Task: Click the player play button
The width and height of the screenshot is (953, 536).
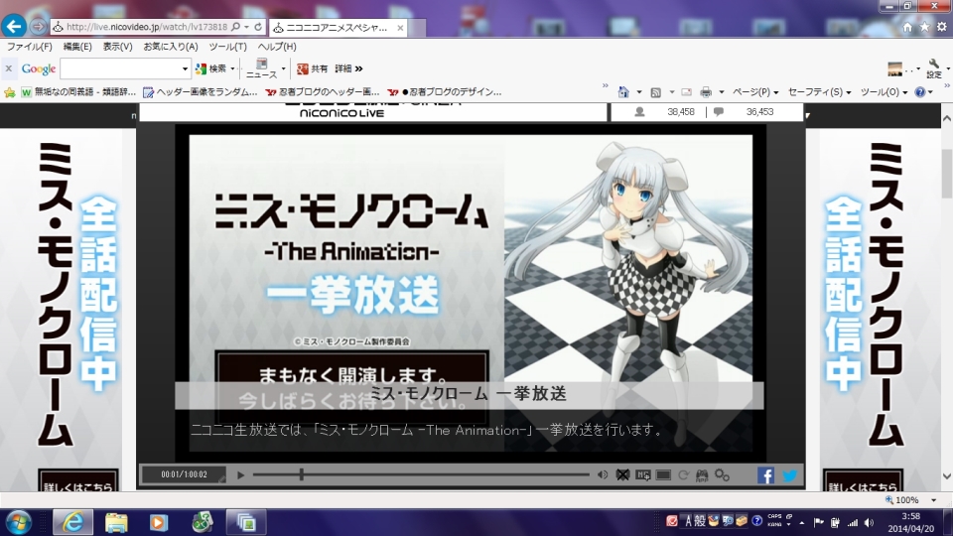Action: point(240,475)
